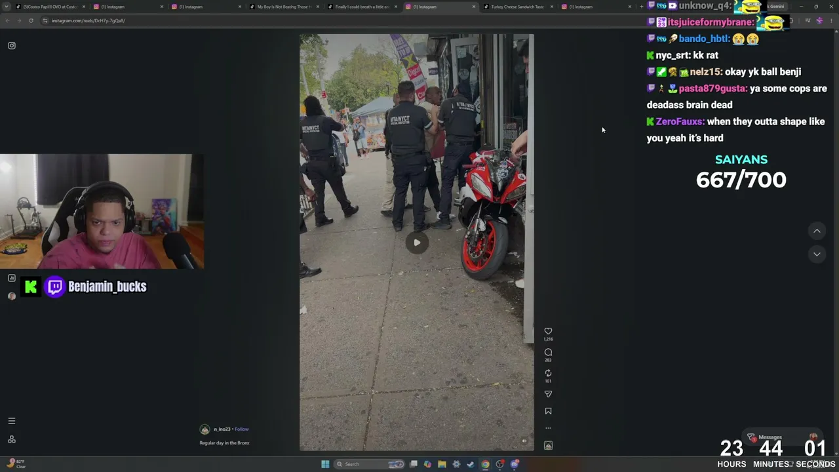This screenshot has height=472, width=839.
Task: Select the second Instagram browser tab
Action: tap(206, 7)
